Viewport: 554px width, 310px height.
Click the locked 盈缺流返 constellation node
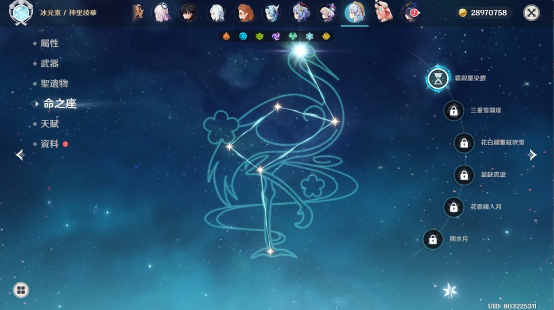464,175
